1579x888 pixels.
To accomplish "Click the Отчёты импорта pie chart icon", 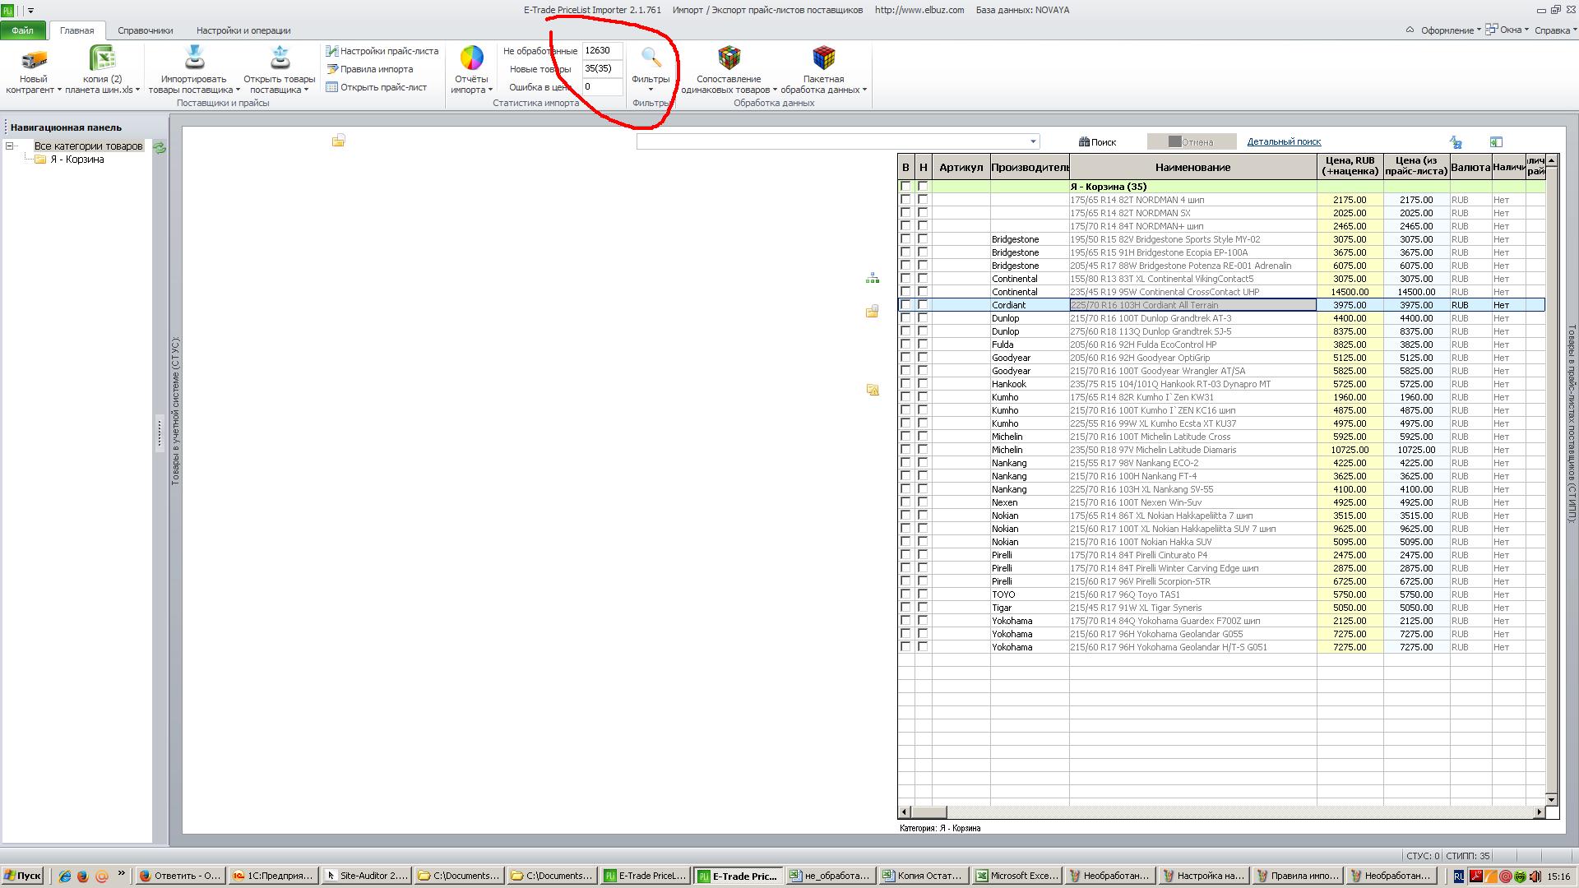I will [471, 58].
